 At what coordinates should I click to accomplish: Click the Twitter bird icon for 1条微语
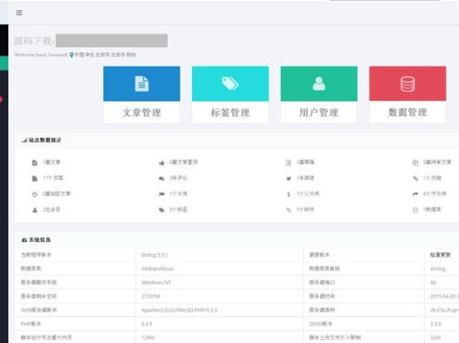point(288,178)
